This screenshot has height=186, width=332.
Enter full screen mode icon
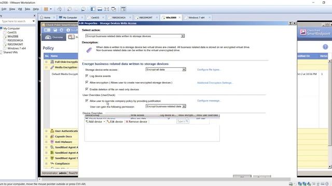[106, 9]
